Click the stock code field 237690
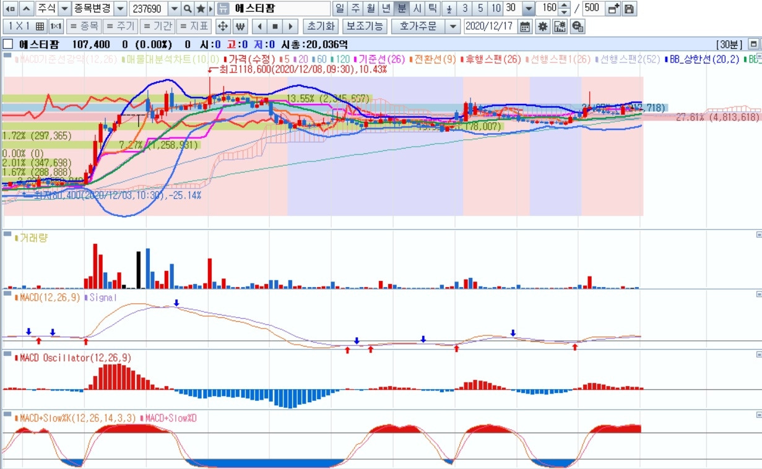 (148, 9)
